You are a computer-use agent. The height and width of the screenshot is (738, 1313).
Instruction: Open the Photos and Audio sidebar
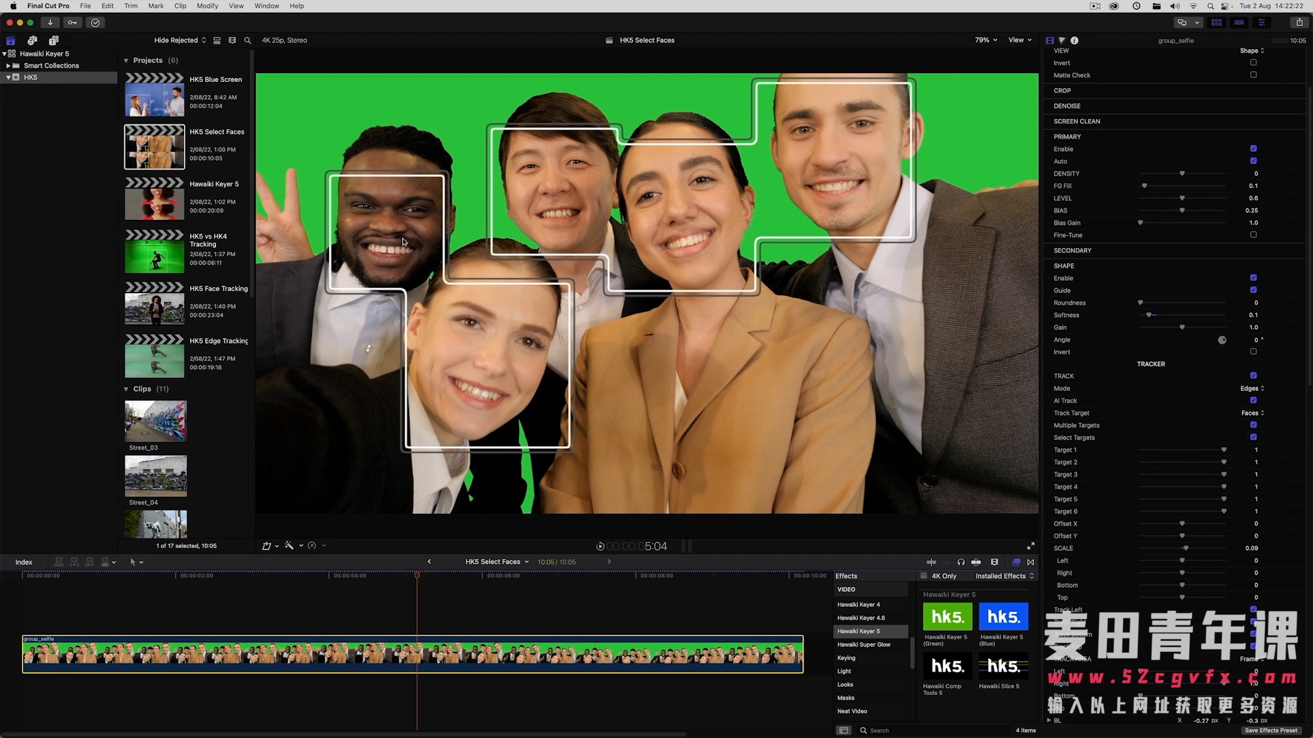click(x=32, y=40)
